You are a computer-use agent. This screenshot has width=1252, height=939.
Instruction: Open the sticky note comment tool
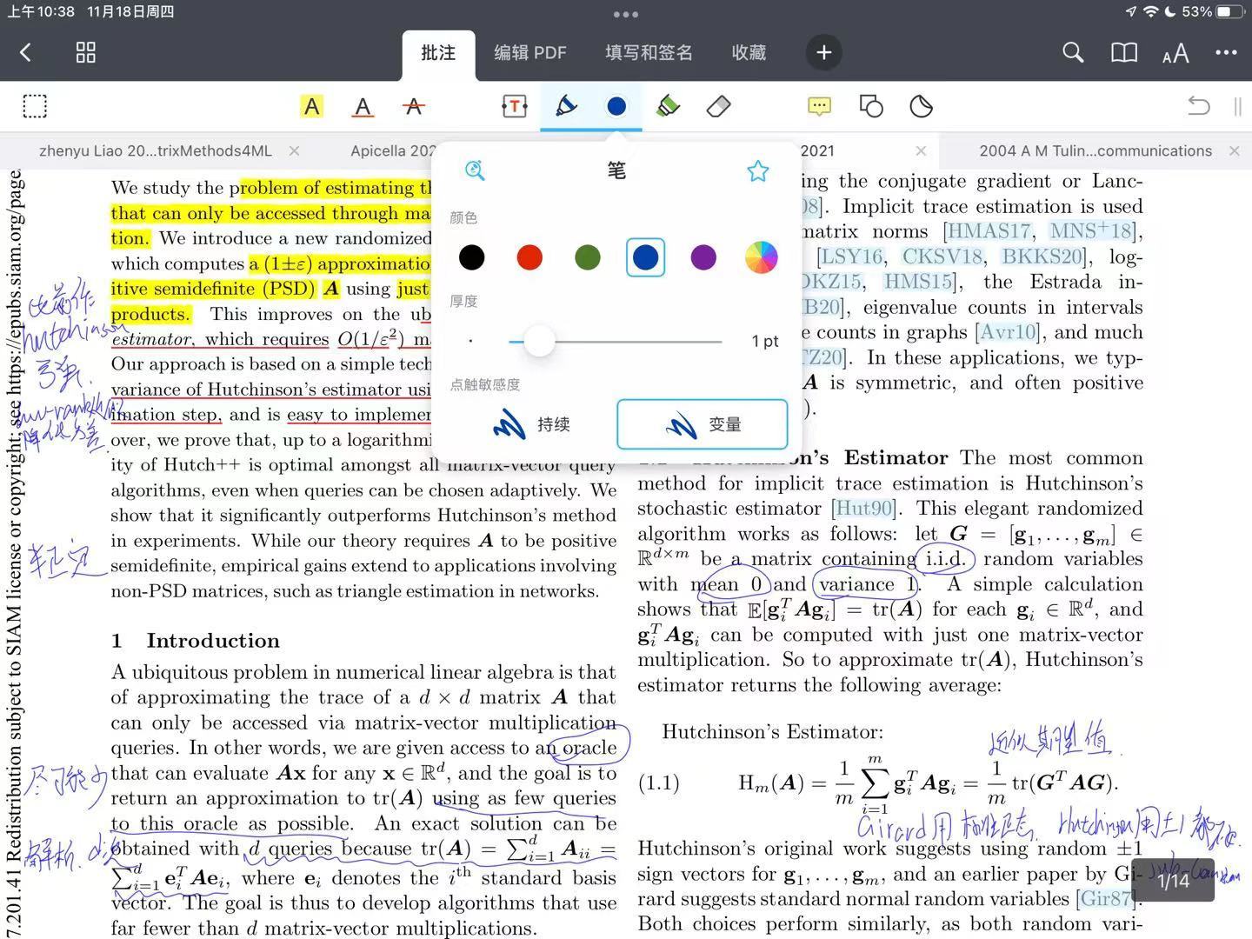coord(819,106)
